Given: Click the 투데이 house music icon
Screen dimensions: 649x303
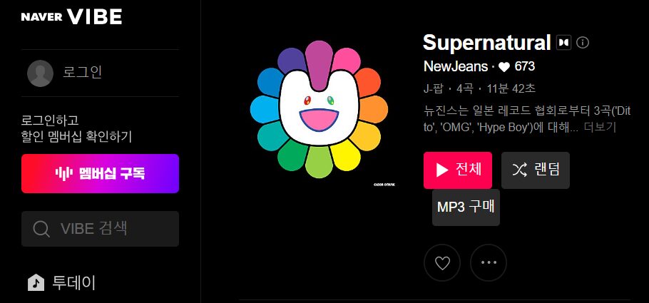Looking at the screenshot, I should coord(36,283).
